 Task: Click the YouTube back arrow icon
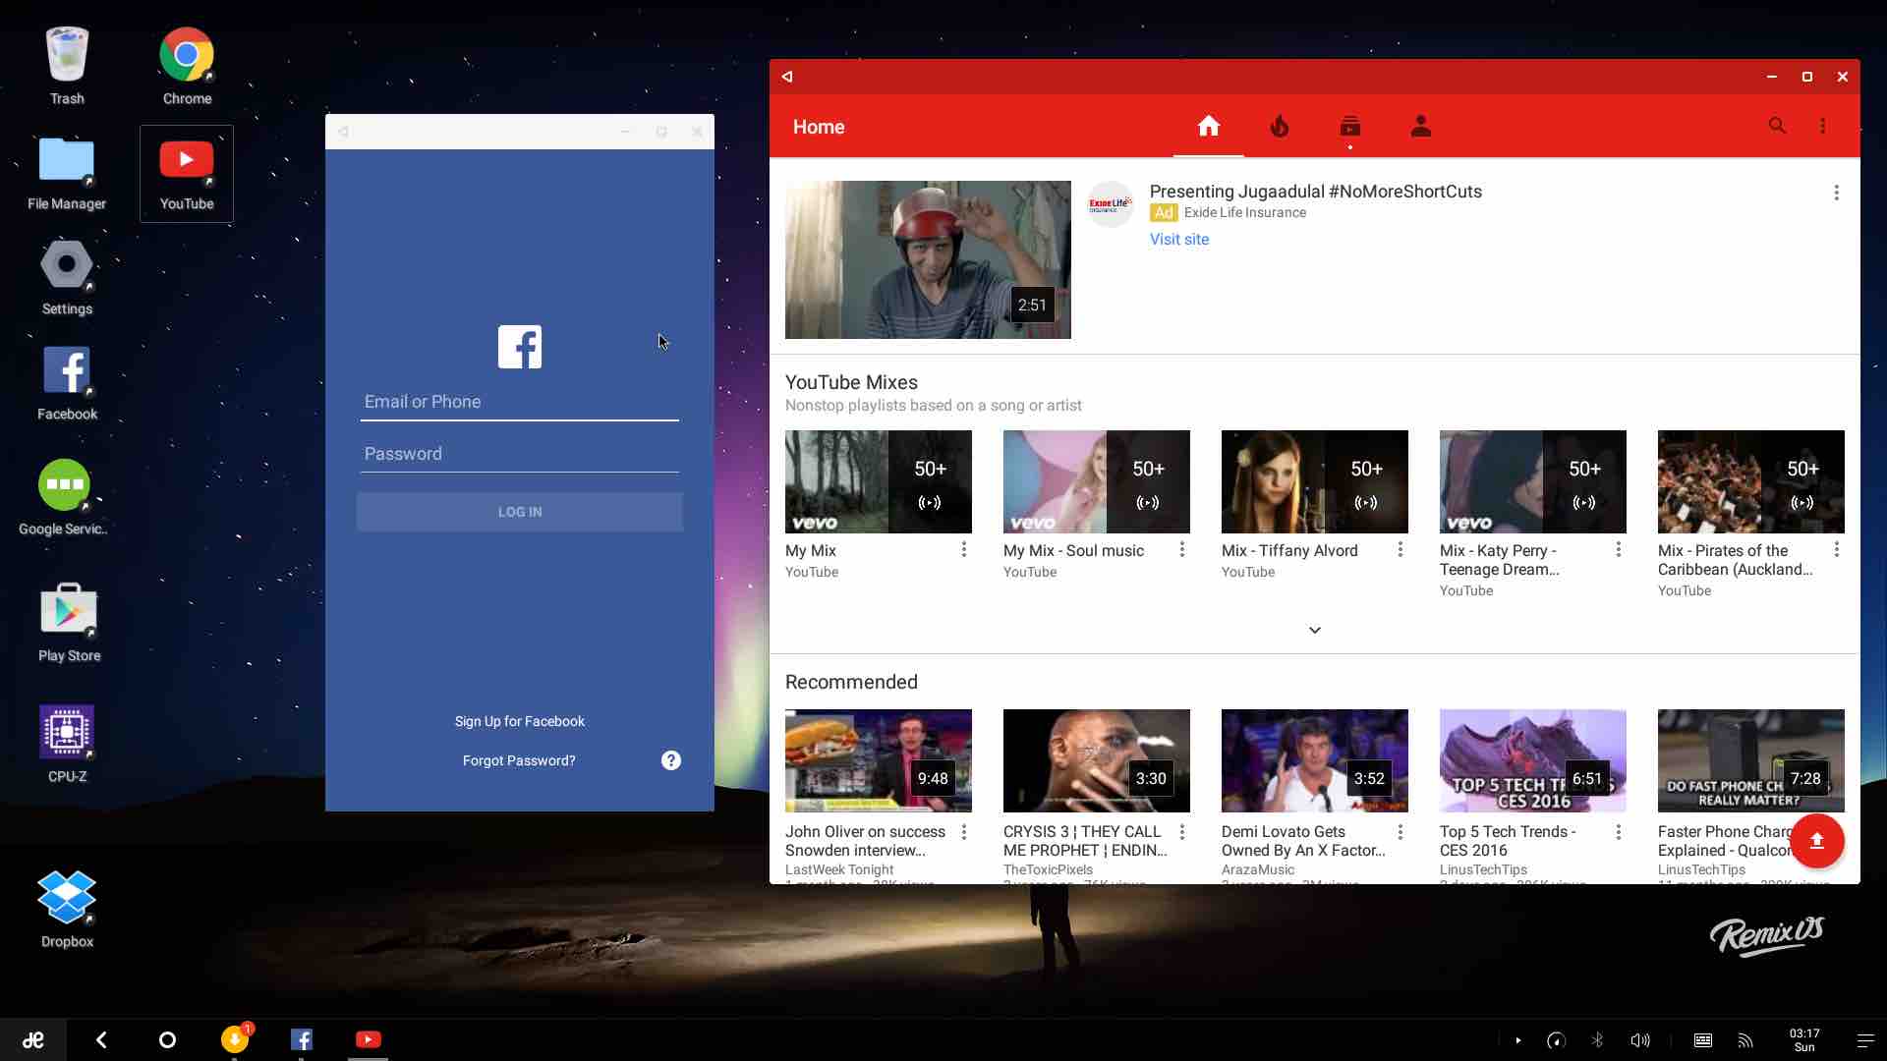[788, 75]
